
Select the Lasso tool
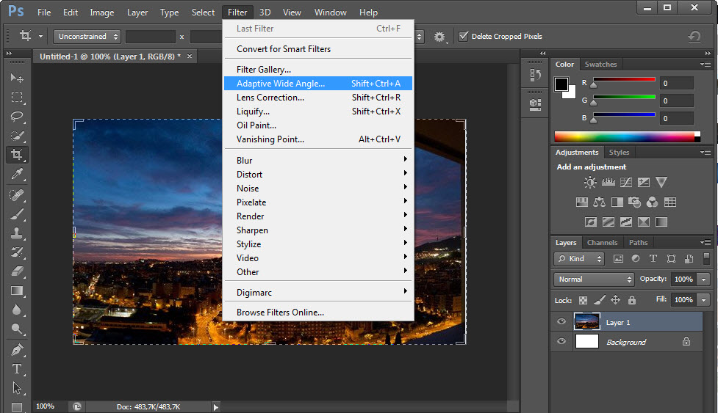[x=17, y=116]
